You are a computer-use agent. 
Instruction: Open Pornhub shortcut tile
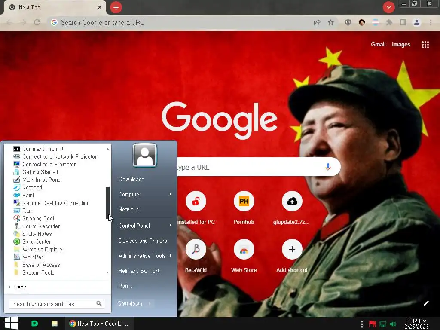[244, 208]
